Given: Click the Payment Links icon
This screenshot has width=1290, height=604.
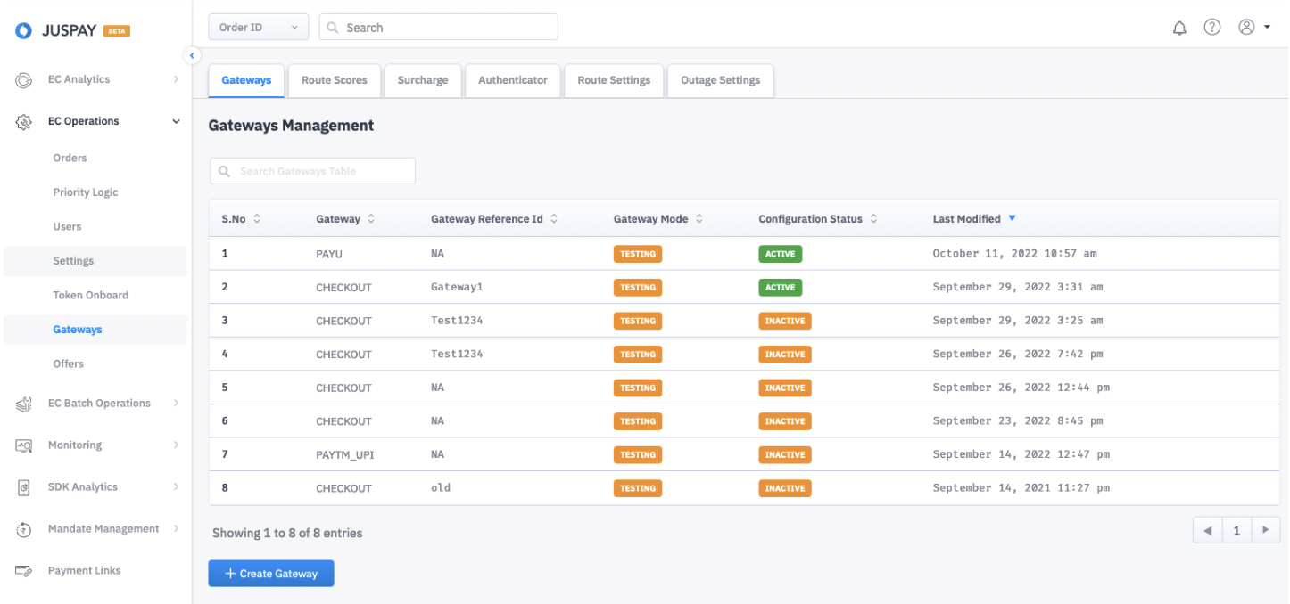Looking at the screenshot, I should (x=24, y=571).
